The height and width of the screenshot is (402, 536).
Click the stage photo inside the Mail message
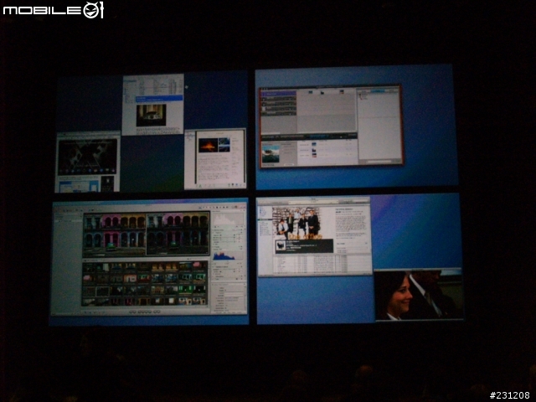[x=152, y=116]
